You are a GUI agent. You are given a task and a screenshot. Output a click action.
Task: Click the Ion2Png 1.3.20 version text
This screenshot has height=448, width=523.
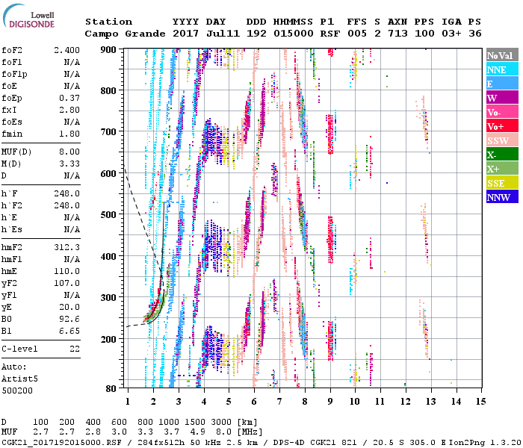click(x=485, y=442)
